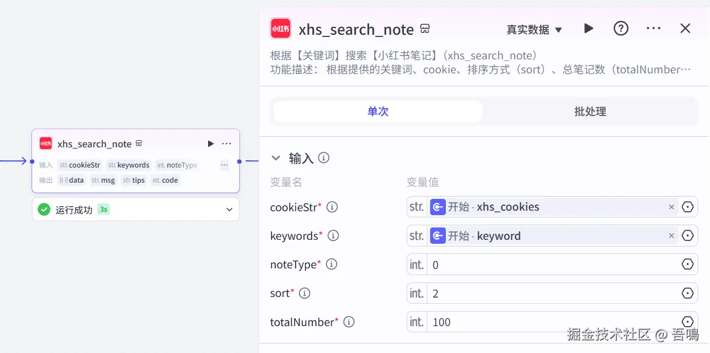Click the totalNumber input field showing 100
The width and height of the screenshot is (710, 353).
tap(552, 322)
